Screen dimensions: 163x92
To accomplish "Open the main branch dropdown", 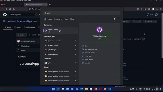I will pyautogui.click(x=21, y=35).
